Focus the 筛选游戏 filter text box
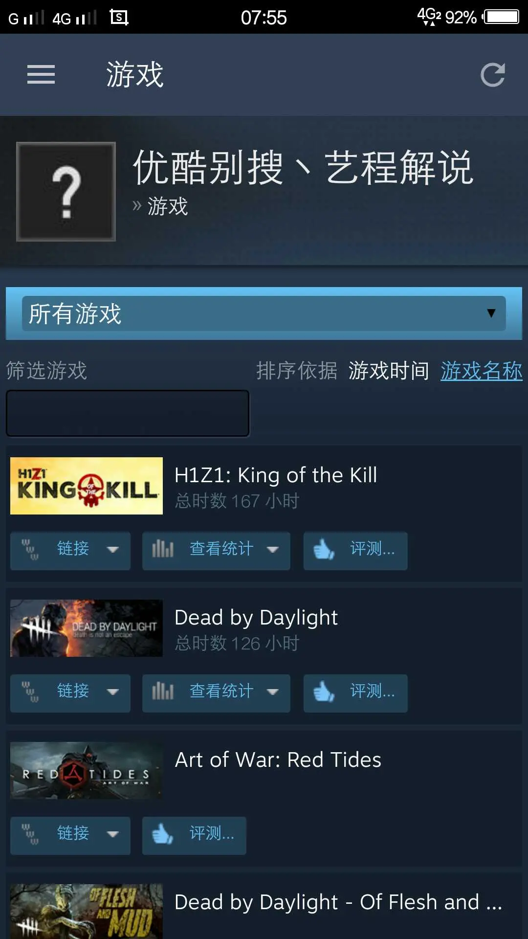 coord(128,413)
